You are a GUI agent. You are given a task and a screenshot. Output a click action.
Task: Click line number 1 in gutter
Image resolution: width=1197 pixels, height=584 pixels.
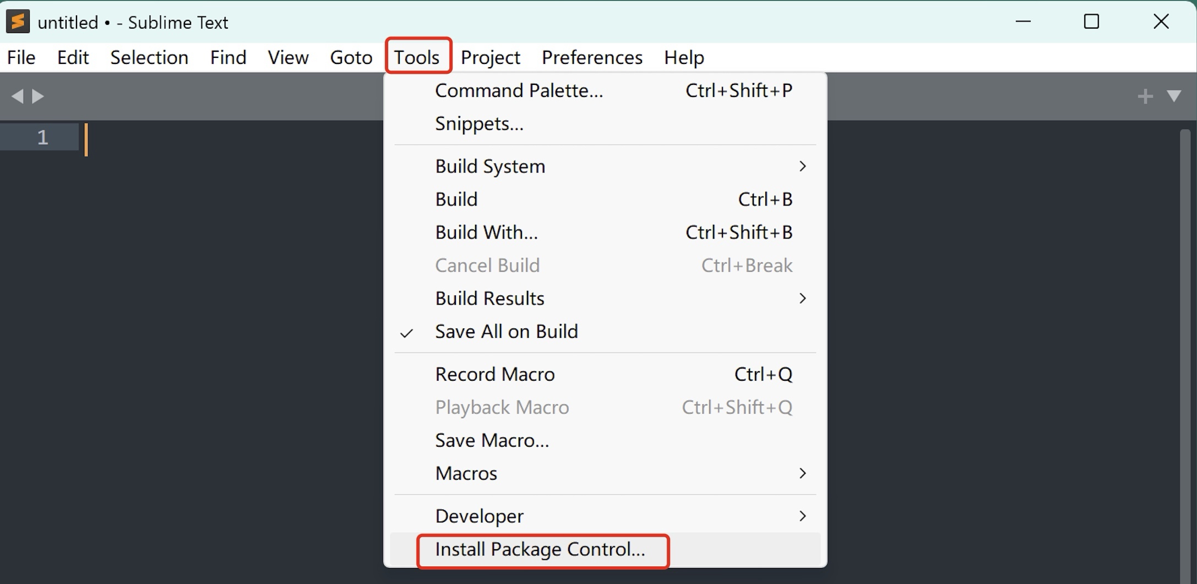(x=42, y=137)
